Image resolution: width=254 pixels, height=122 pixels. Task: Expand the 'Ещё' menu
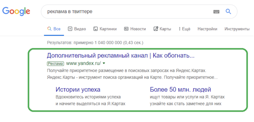coord(184,29)
